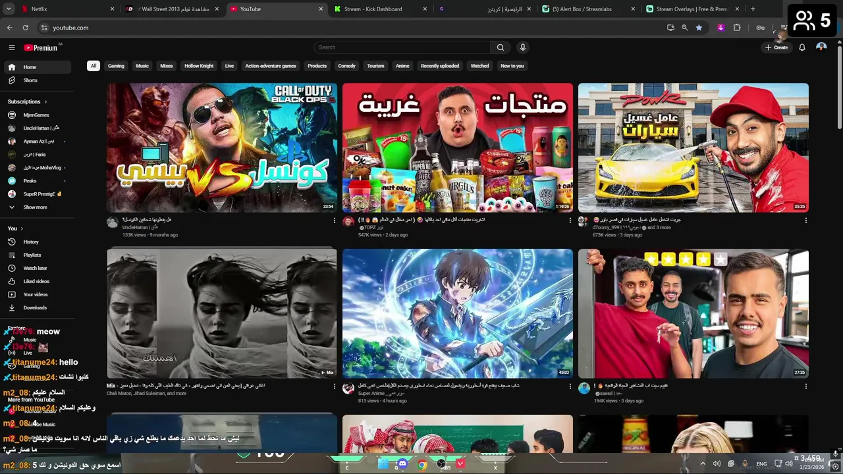843x474 pixels.
Task: Open the notifications bell
Action: click(802, 47)
